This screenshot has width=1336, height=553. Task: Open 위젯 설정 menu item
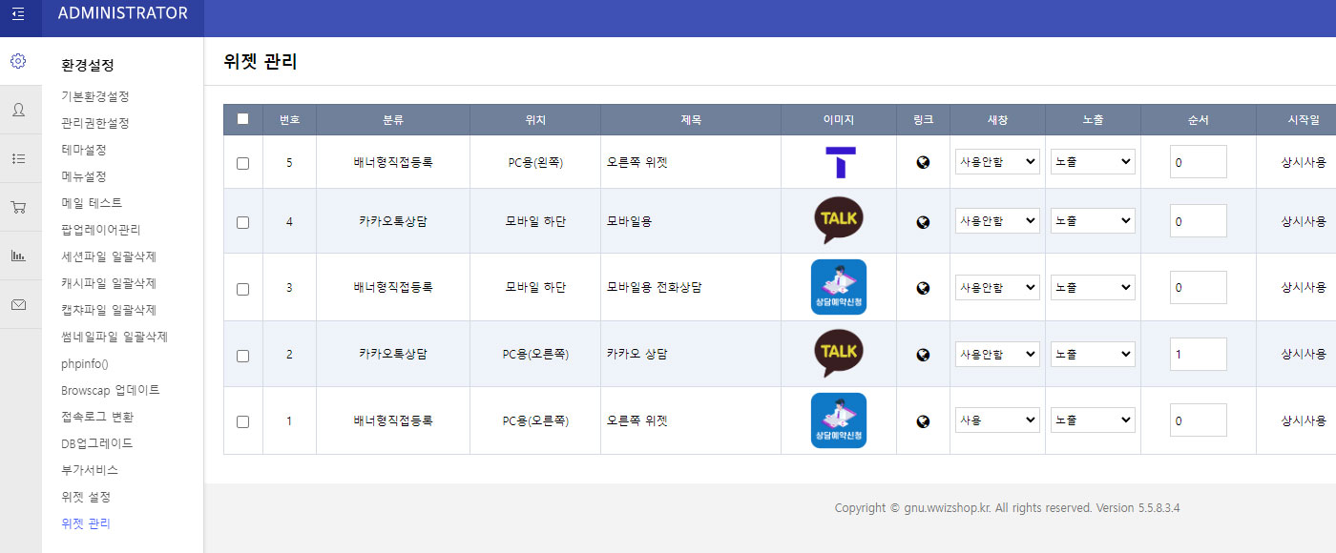click(x=86, y=497)
